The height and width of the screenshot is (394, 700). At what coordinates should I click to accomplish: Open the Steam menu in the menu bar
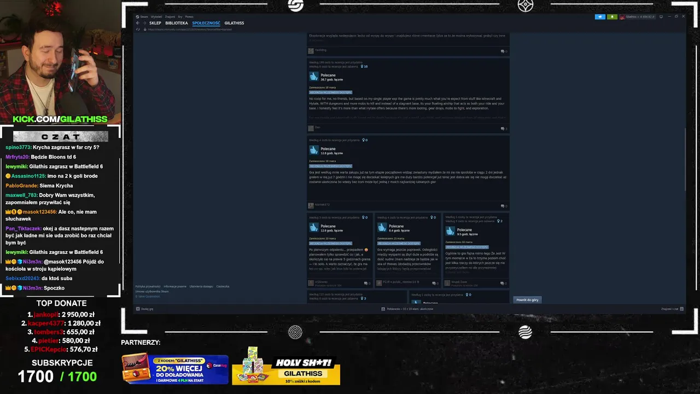(144, 17)
